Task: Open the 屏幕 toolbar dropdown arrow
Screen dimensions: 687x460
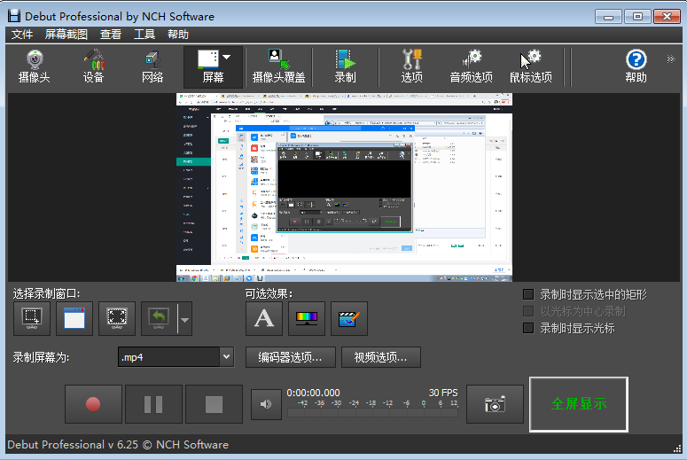Action: [227, 58]
